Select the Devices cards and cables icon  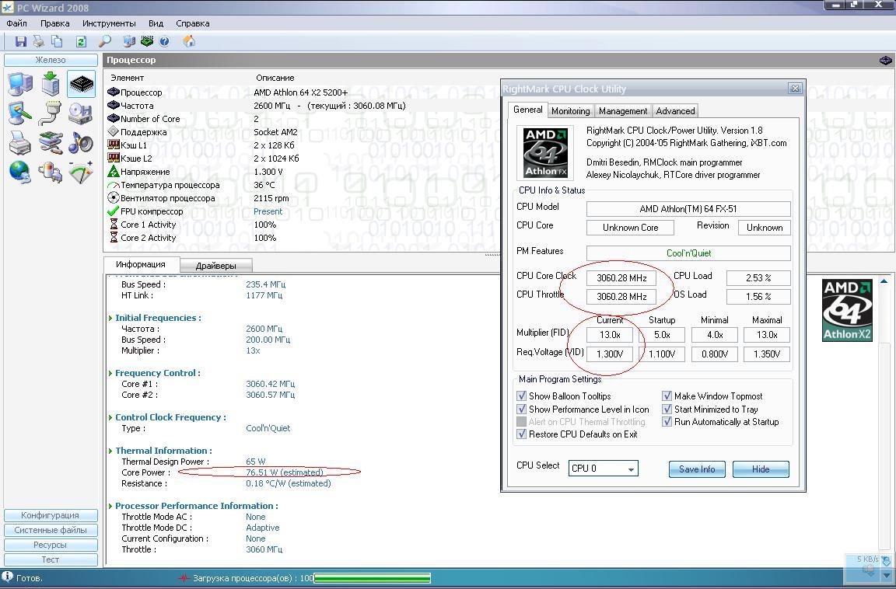point(51,143)
